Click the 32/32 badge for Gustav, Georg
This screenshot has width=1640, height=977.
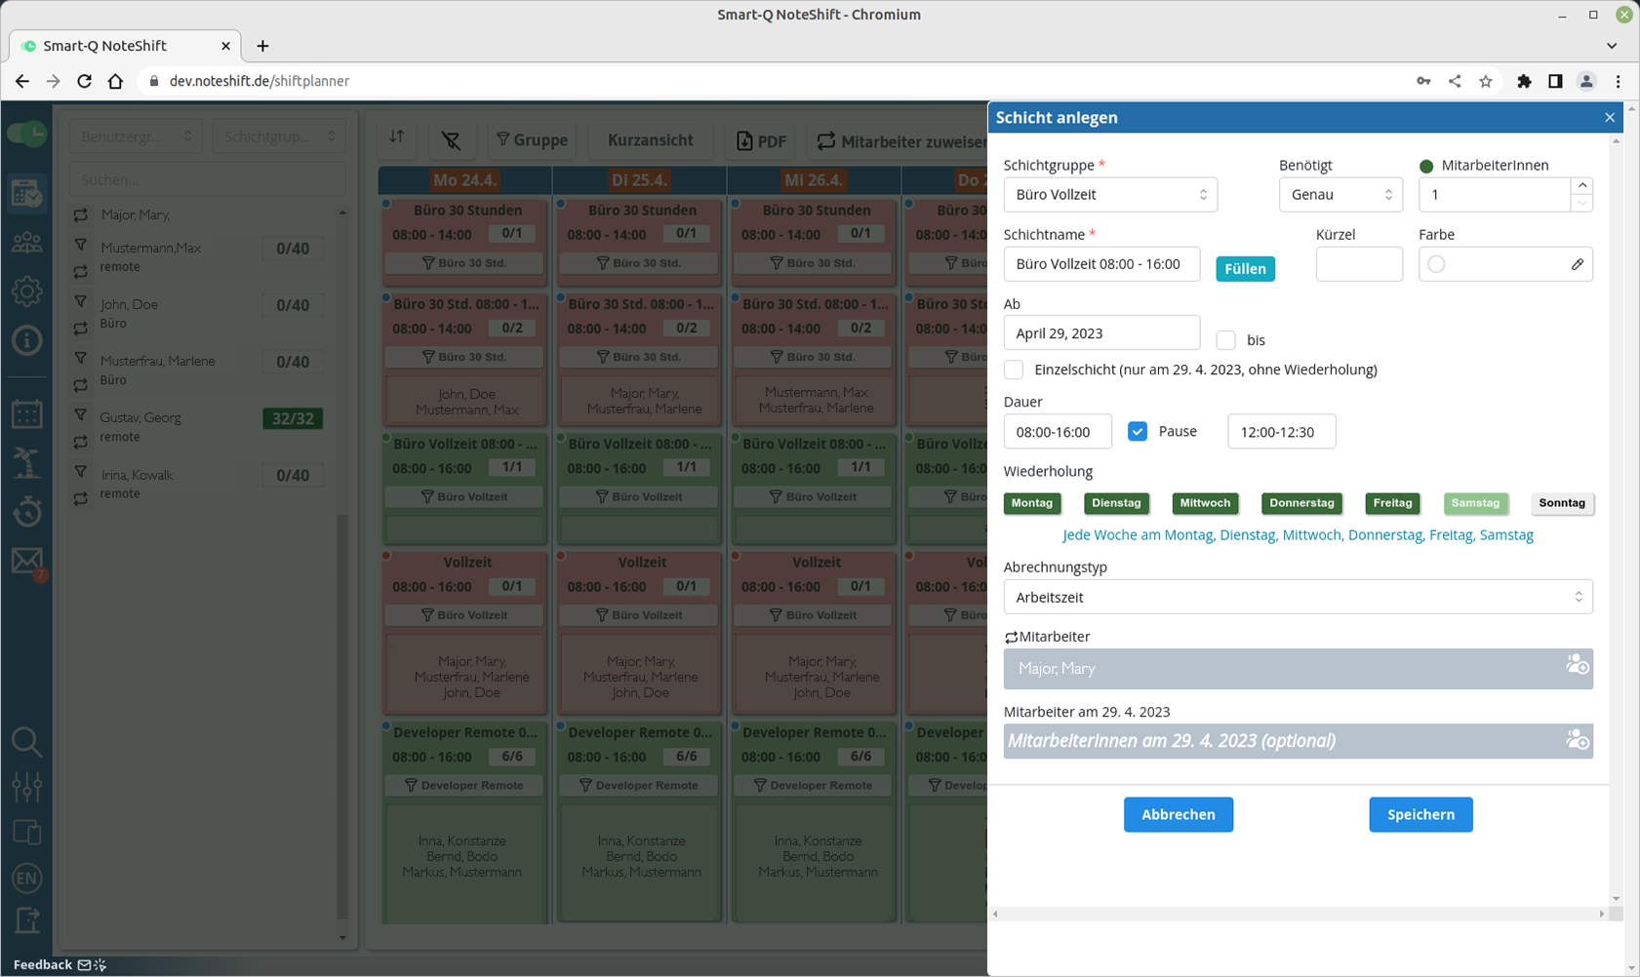293,418
